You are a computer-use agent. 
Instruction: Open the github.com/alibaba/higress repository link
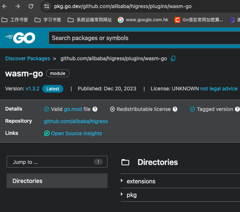(x=76, y=121)
